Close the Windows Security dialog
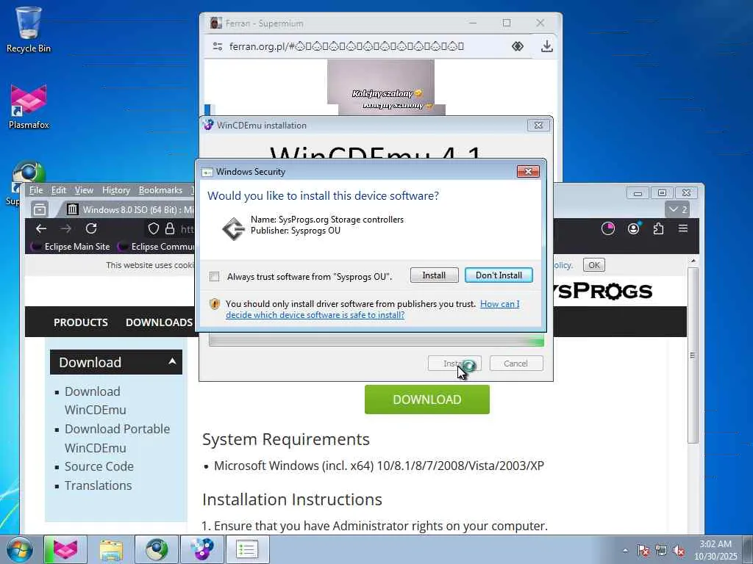This screenshot has width=753, height=564. [x=528, y=172]
